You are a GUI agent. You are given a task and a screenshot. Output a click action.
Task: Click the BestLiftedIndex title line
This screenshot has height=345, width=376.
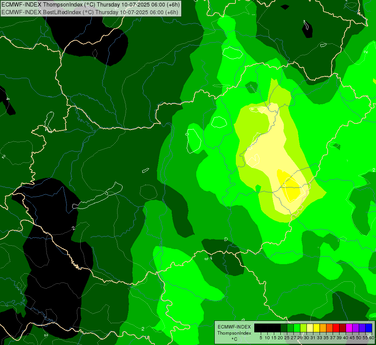point(90,12)
